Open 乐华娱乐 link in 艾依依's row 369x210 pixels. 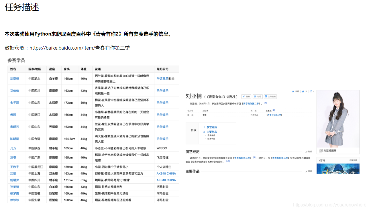tap(162, 91)
